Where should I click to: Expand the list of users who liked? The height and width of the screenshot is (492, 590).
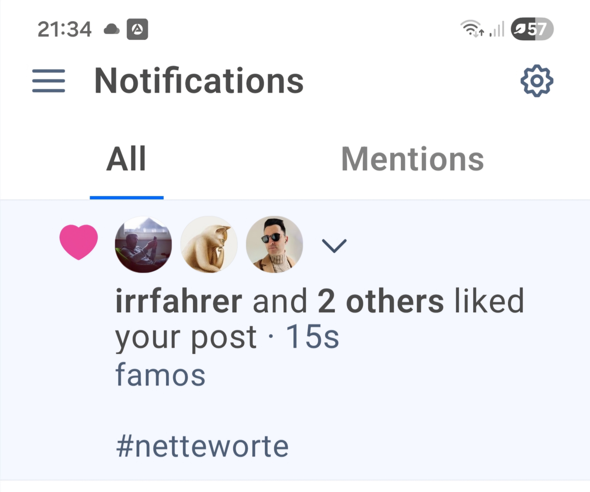click(334, 245)
